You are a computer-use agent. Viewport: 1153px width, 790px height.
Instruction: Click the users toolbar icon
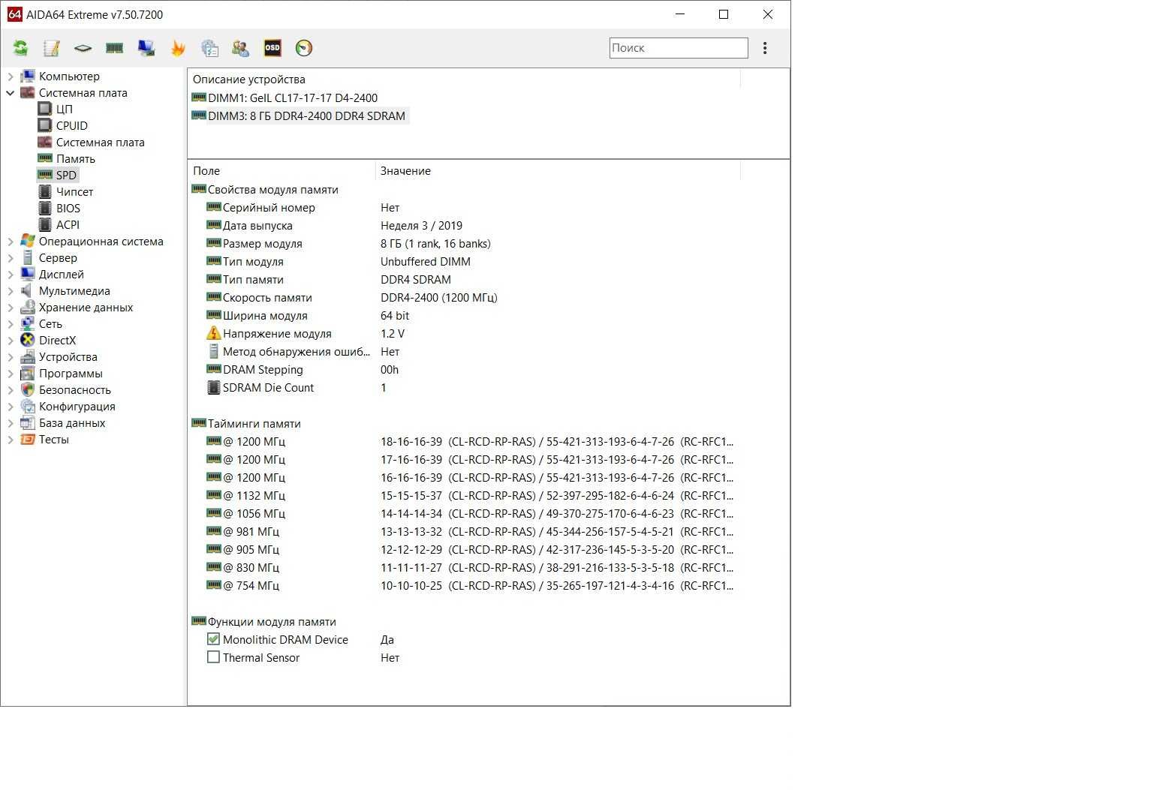[x=241, y=48]
